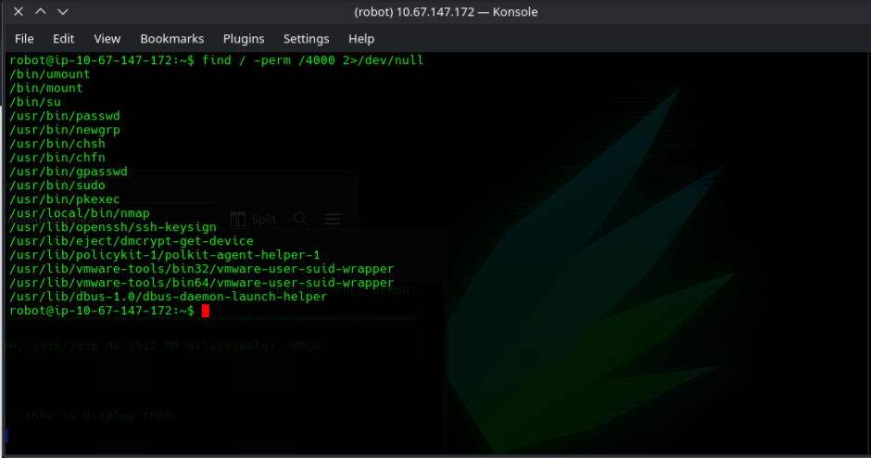
Task: Click the down-chevron window icon
Action: pyautogui.click(x=63, y=12)
